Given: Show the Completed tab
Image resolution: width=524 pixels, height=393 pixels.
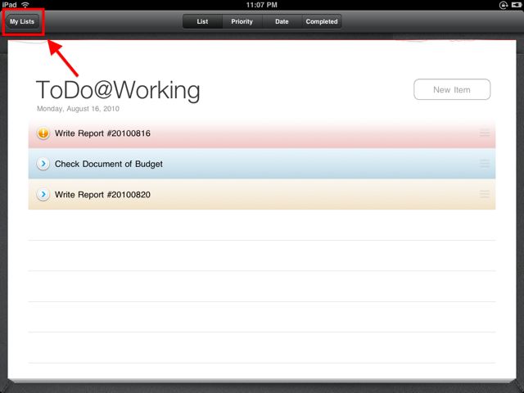Looking at the screenshot, I should click(322, 21).
